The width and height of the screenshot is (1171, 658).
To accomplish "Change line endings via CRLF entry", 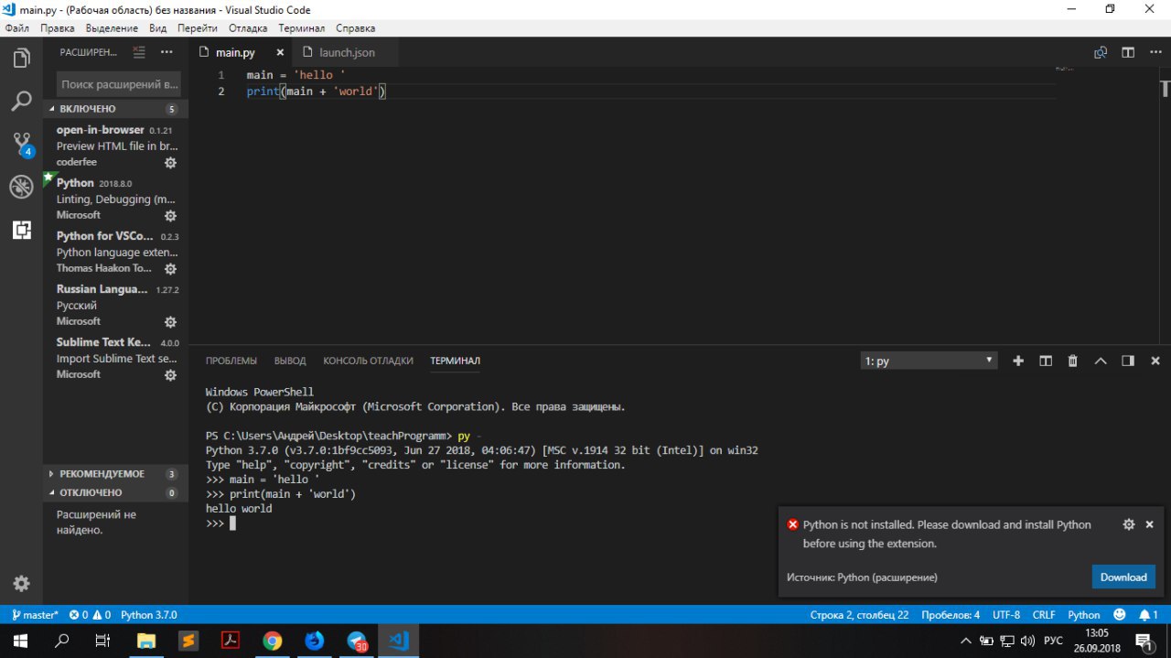I will click(x=1044, y=615).
